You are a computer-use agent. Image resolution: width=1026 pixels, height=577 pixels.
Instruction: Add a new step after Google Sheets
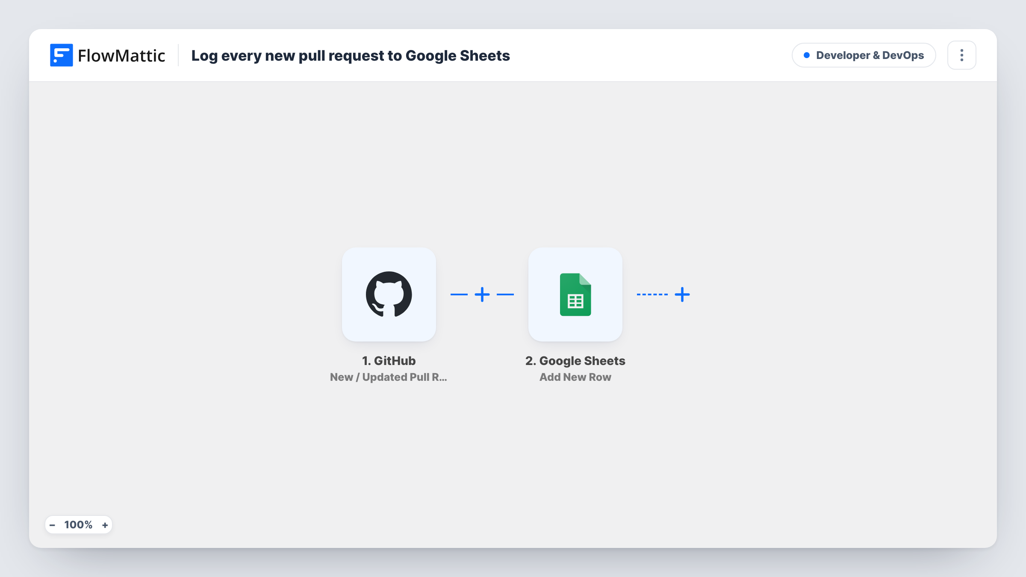click(682, 294)
